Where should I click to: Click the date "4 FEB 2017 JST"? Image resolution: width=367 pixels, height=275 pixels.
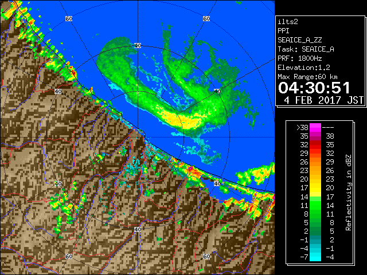[x=323, y=100]
